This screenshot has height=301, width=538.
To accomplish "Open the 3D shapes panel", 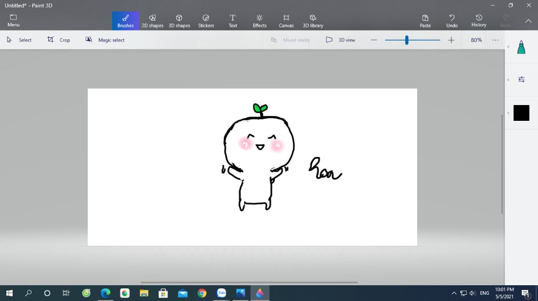I will 179,21.
